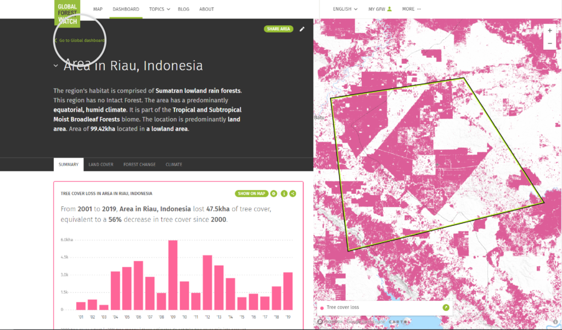Click the 2004 tree cover loss bar
This screenshot has height=330, width=562.
coord(115,290)
